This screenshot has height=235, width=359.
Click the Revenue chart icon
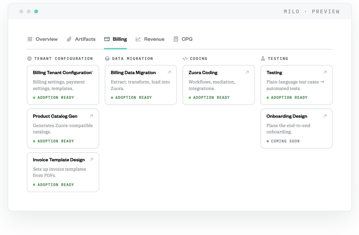pos(138,39)
